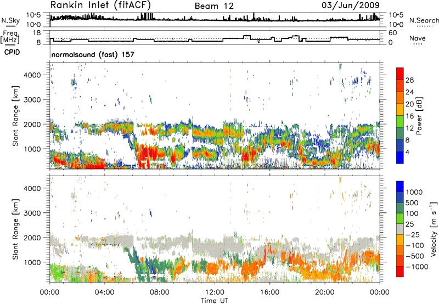The image size is (439, 304).
Task: Click the blue top segment of the Velocity colorbar
Action: tap(400, 187)
